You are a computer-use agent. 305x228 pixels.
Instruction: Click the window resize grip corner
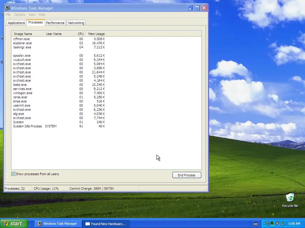[x=206, y=190]
